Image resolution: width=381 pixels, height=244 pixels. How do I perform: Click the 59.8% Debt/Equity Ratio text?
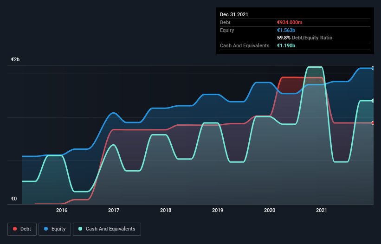click(x=305, y=38)
